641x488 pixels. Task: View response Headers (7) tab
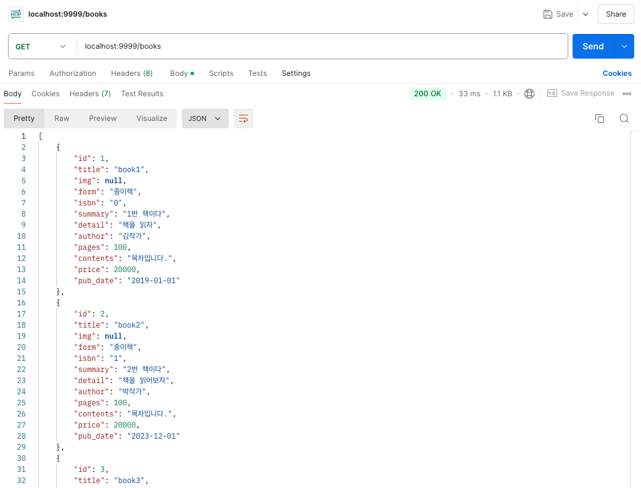pyautogui.click(x=90, y=94)
